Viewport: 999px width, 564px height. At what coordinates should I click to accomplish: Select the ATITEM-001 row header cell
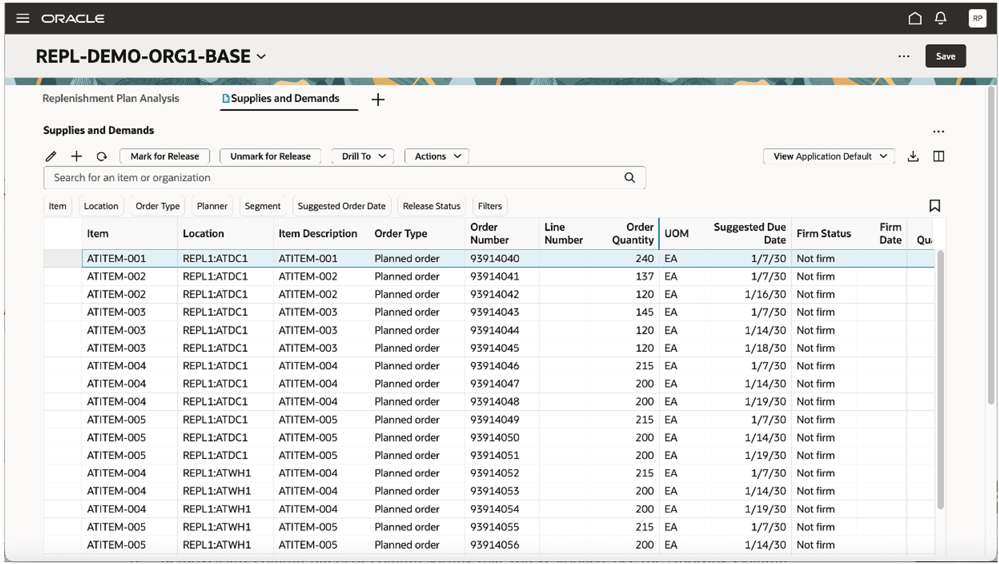tap(62, 259)
